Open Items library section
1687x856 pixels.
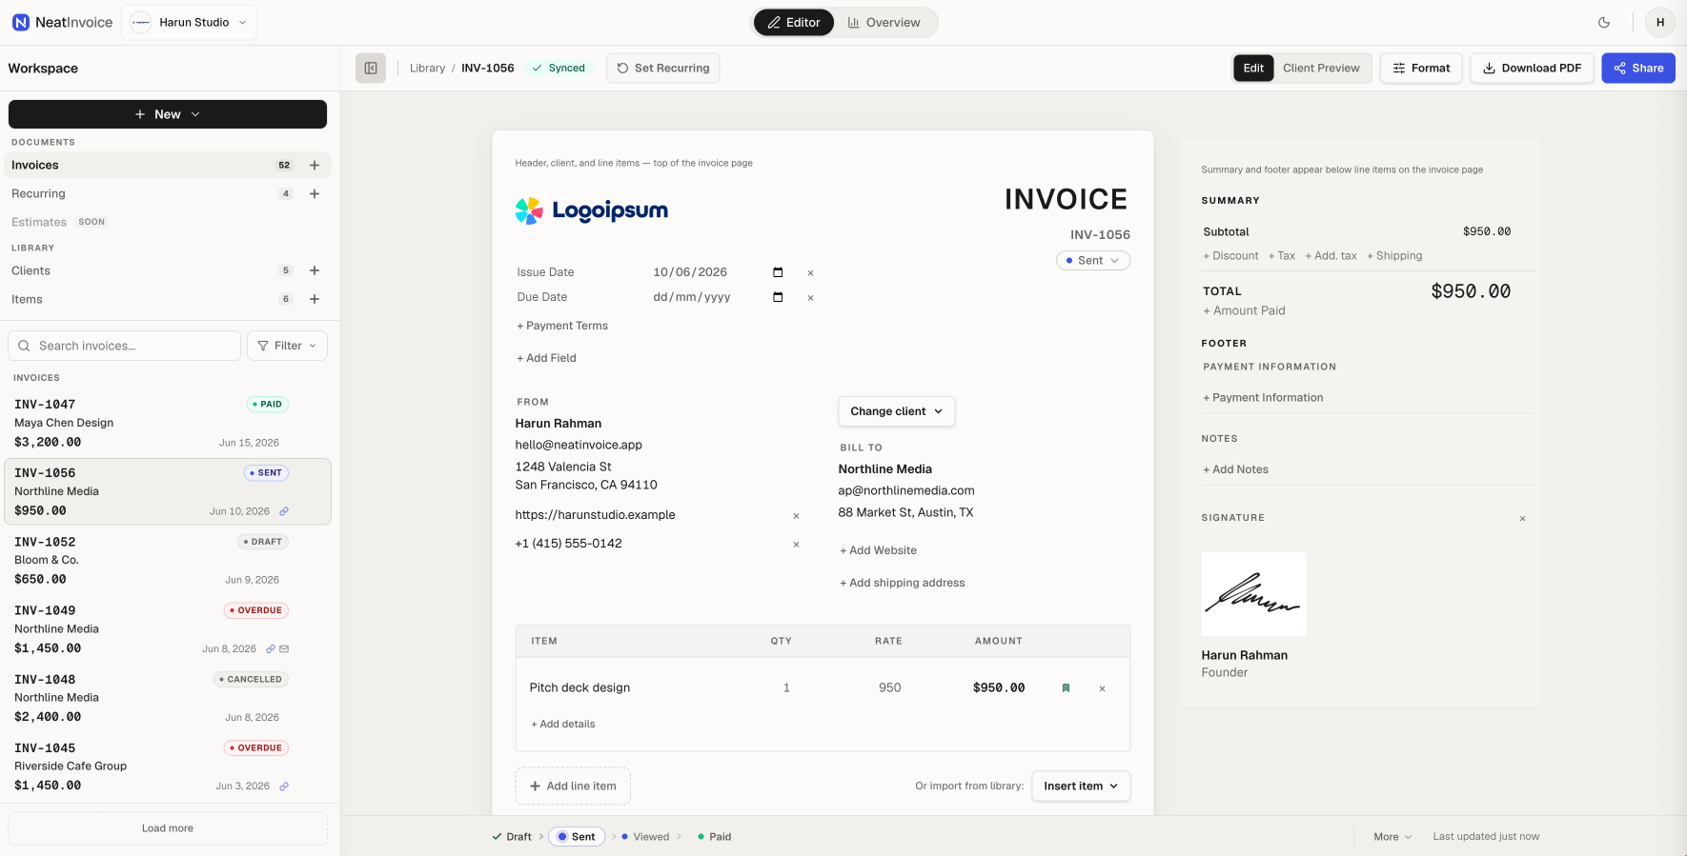(168, 299)
